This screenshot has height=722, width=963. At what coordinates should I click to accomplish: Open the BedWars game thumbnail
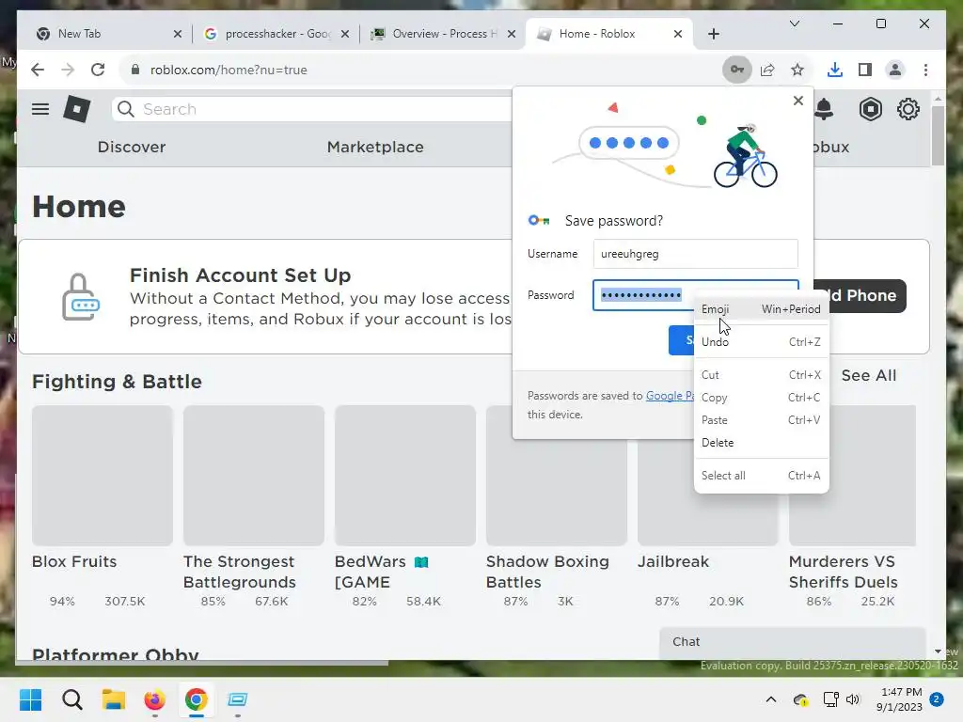[x=405, y=475]
